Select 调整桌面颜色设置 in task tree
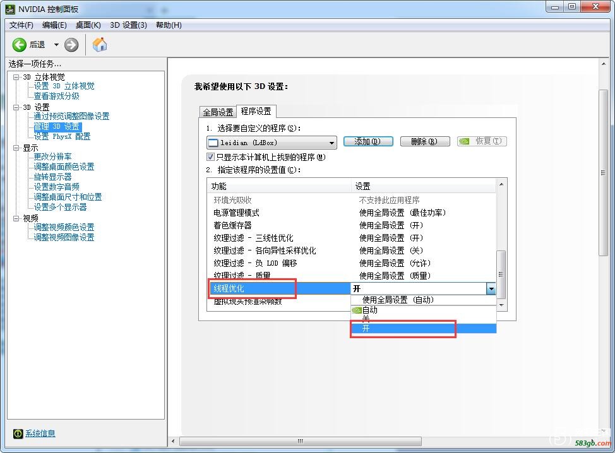Viewport: 615px width, 453px height. (x=64, y=167)
